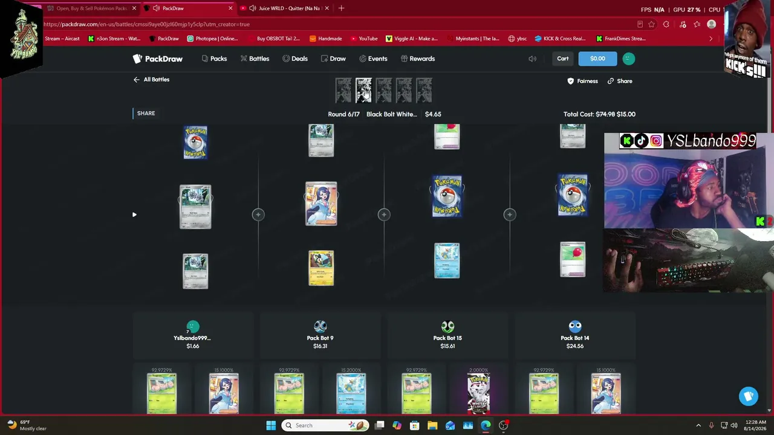Click the SHARE label tab

tap(146, 113)
